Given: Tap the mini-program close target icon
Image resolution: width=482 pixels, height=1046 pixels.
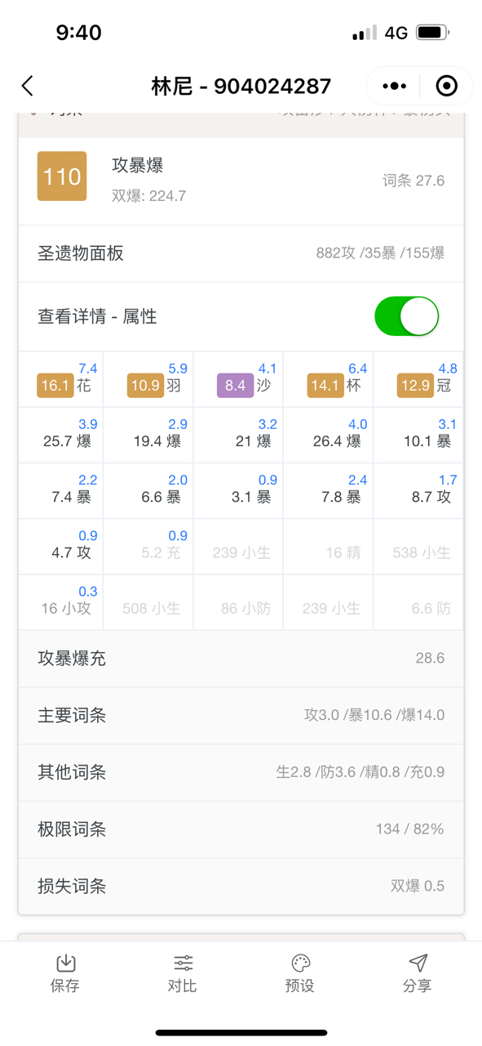Looking at the screenshot, I should 446,86.
